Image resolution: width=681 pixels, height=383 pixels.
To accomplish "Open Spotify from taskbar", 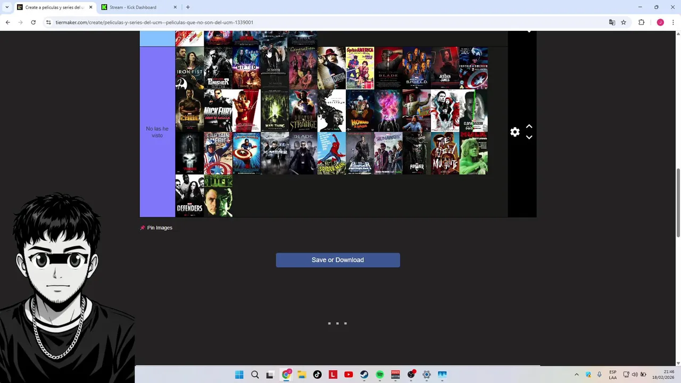I will [380, 374].
